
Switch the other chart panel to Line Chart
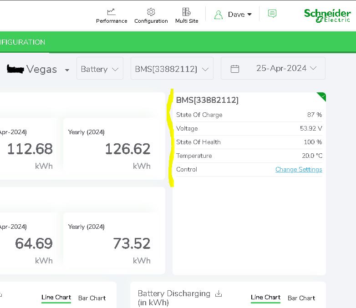[56, 298]
